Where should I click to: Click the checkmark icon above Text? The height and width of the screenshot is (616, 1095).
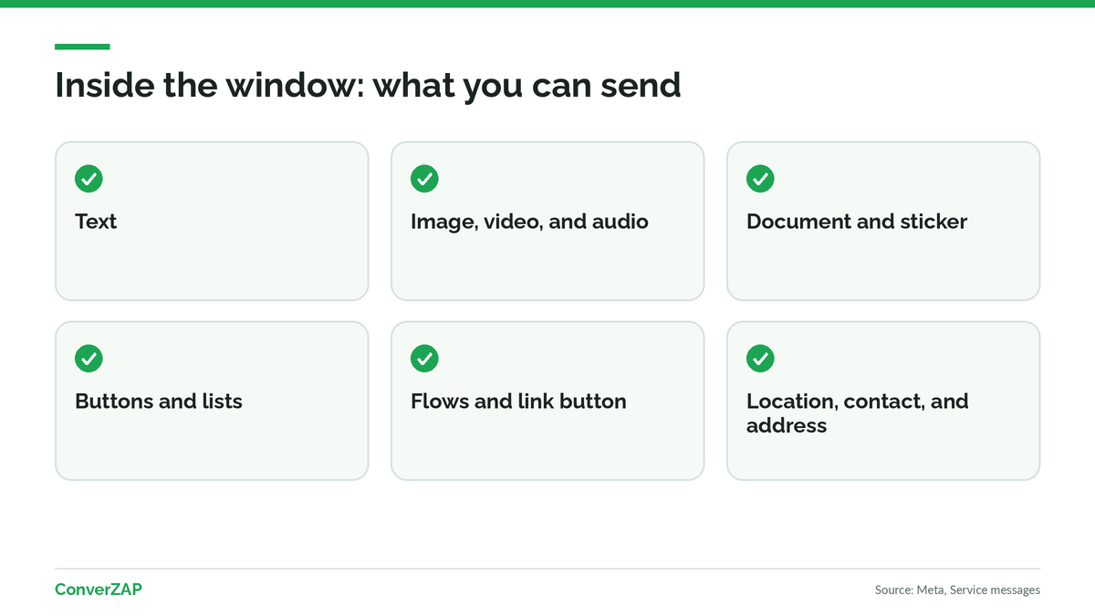[x=89, y=179]
